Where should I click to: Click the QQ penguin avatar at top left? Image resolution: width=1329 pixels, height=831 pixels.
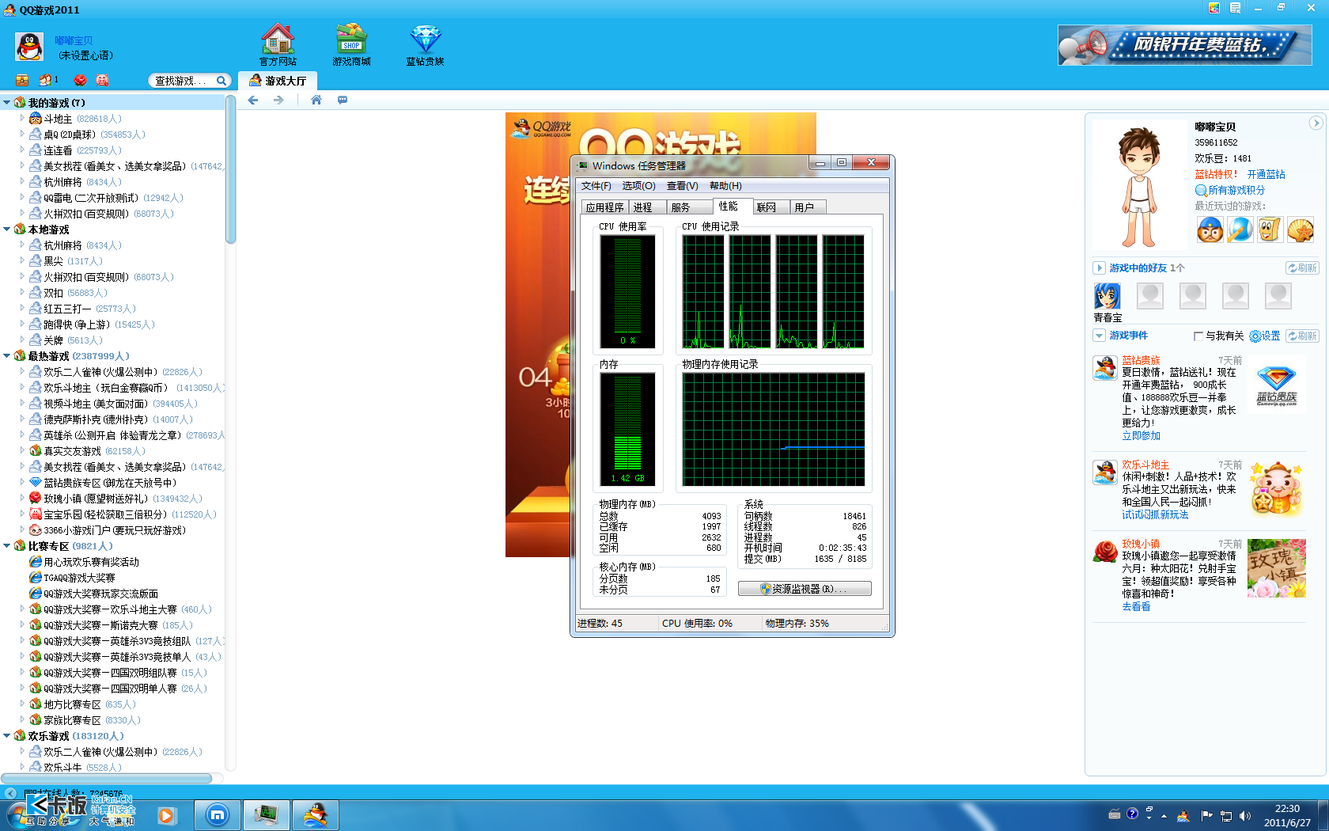29,47
